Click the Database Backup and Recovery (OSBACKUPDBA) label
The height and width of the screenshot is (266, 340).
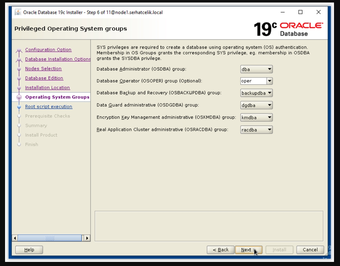point(159,93)
